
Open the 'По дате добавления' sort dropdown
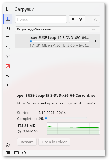(51, 29)
